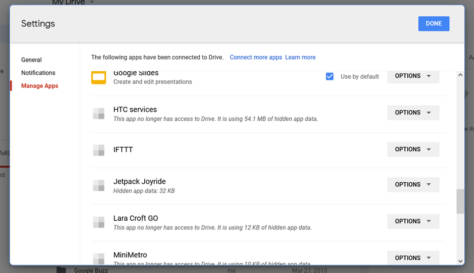The height and width of the screenshot is (273, 474).
Task: Click the Lara Croft GO app icon
Action: pyautogui.click(x=98, y=222)
